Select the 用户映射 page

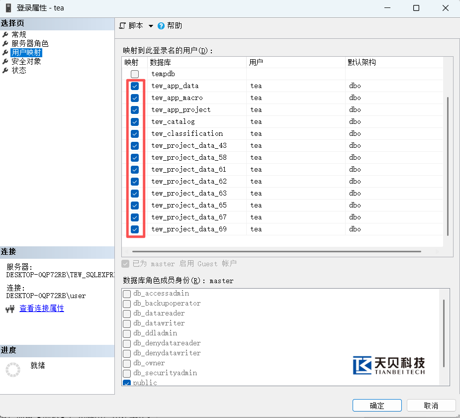(x=26, y=53)
